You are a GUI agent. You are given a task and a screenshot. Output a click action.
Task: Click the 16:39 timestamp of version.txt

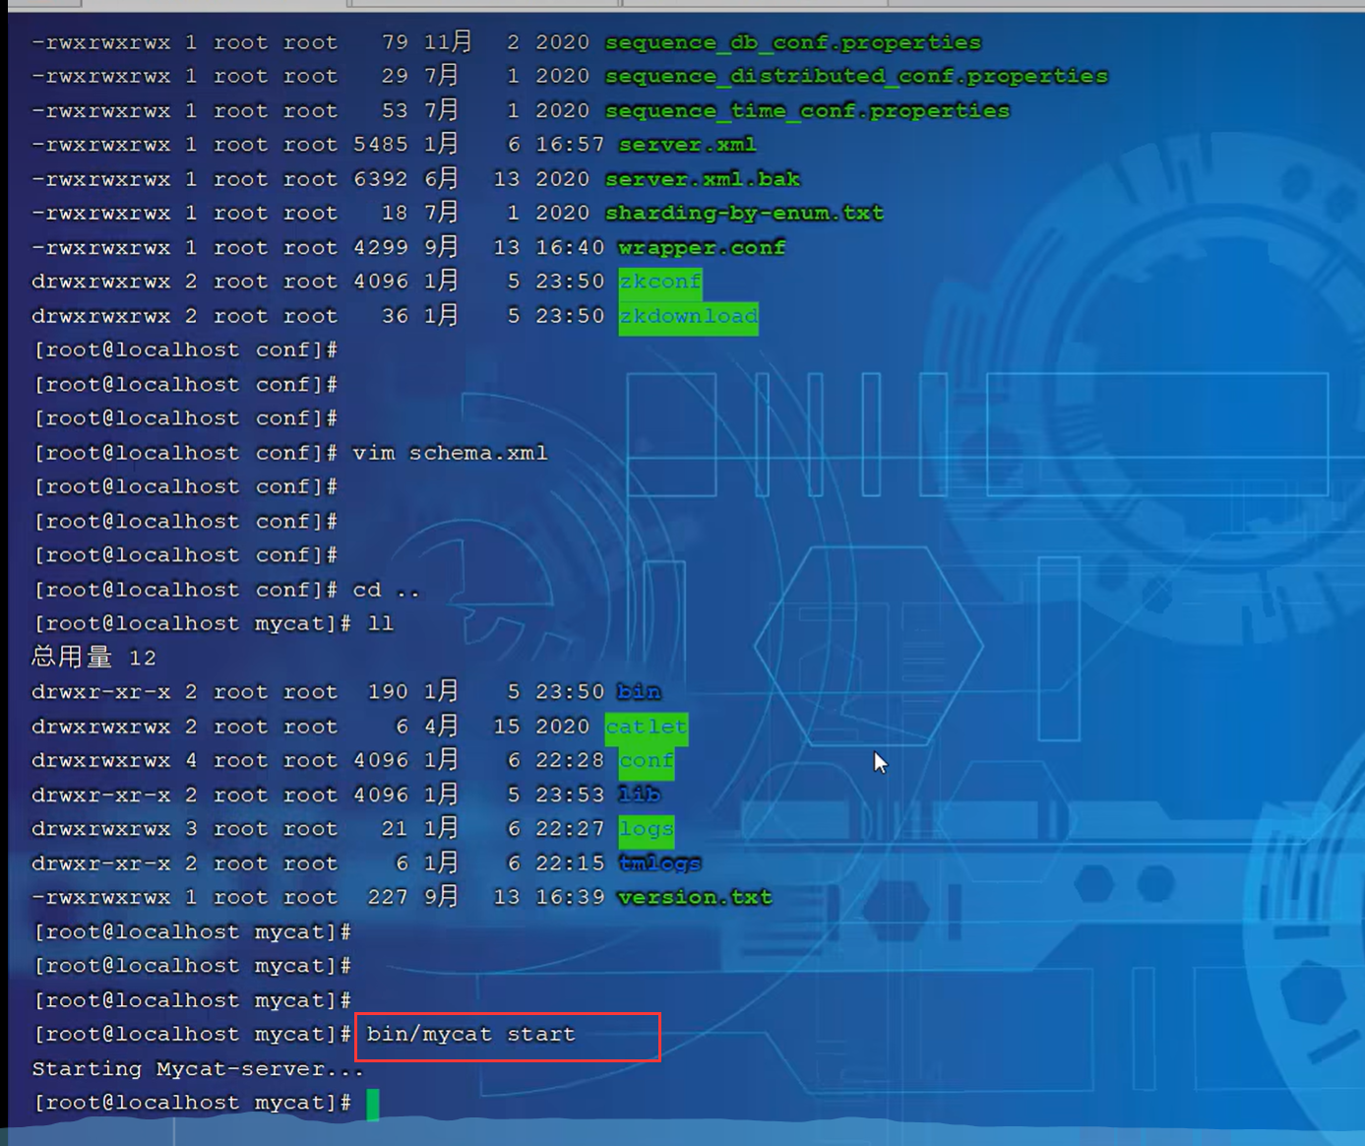point(570,897)
